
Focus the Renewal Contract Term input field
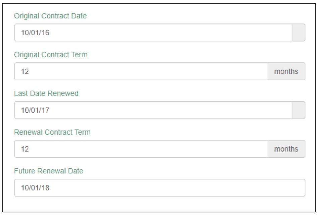tap(141, 149)
